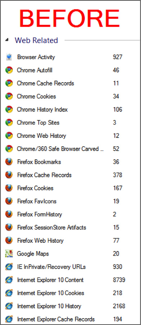Click the 8739 count for IE 10 Content

coord(119,280)
